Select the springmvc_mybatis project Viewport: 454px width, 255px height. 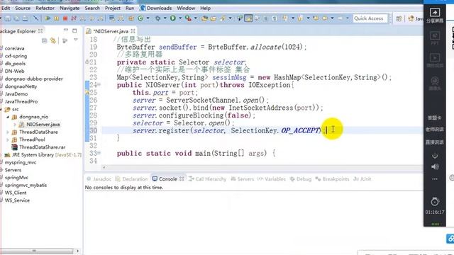point(26,185)
